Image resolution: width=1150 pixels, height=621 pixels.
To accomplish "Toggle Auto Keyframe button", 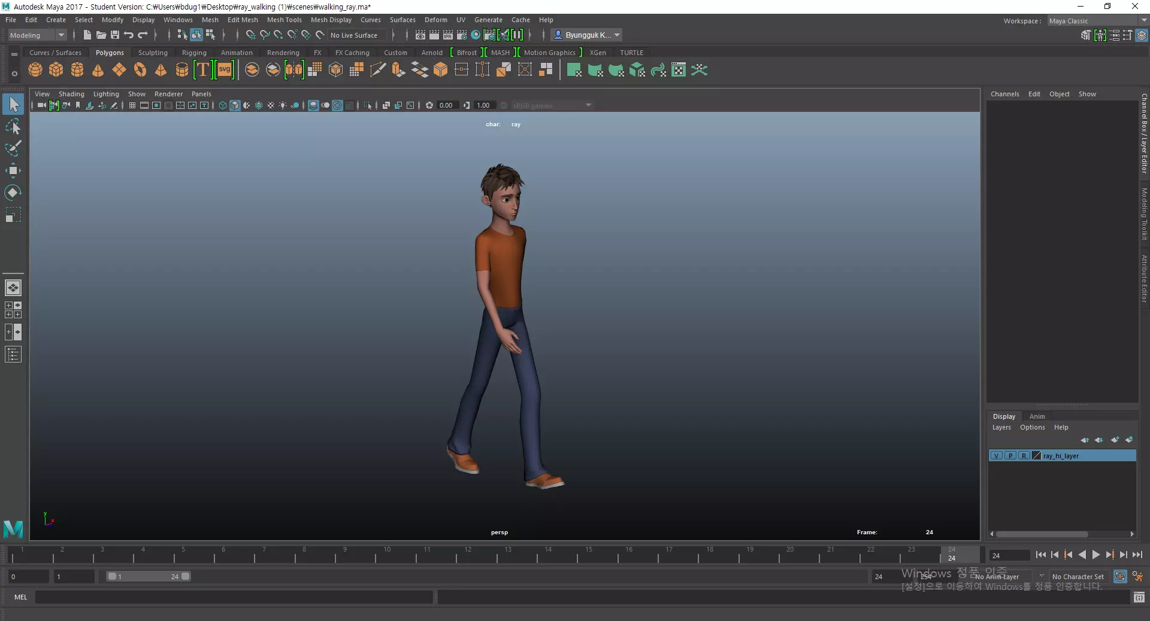I will (x=1120, y=577).
